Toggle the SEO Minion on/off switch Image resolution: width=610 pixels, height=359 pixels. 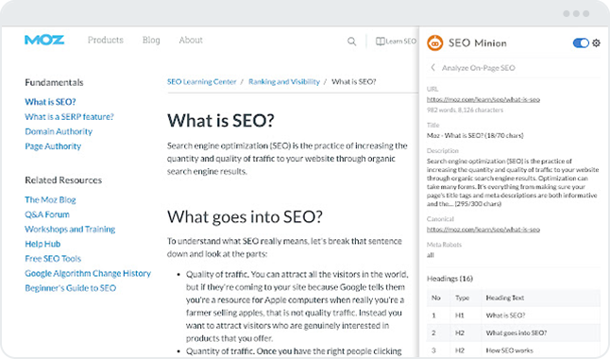(581, 43)
